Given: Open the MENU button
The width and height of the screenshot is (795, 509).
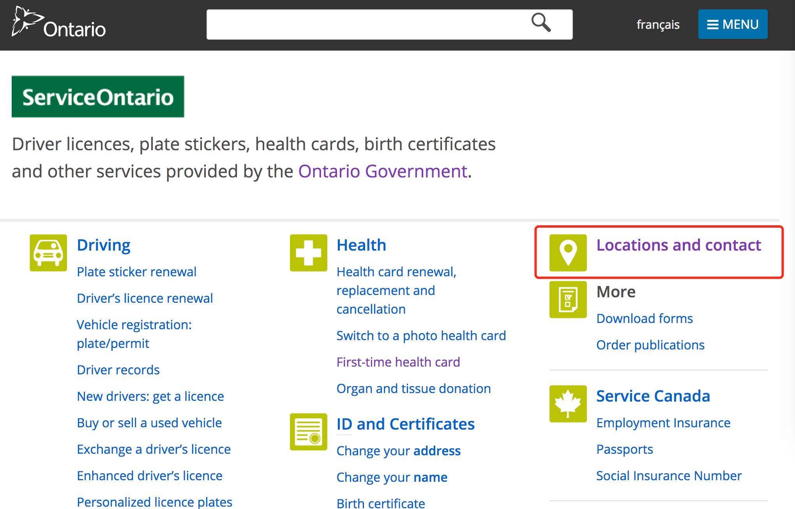Looking at the screenshot, I should (733, 24).
